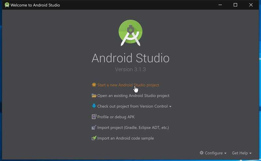
Task: Click the open folder icon
Action: (94, 95)
